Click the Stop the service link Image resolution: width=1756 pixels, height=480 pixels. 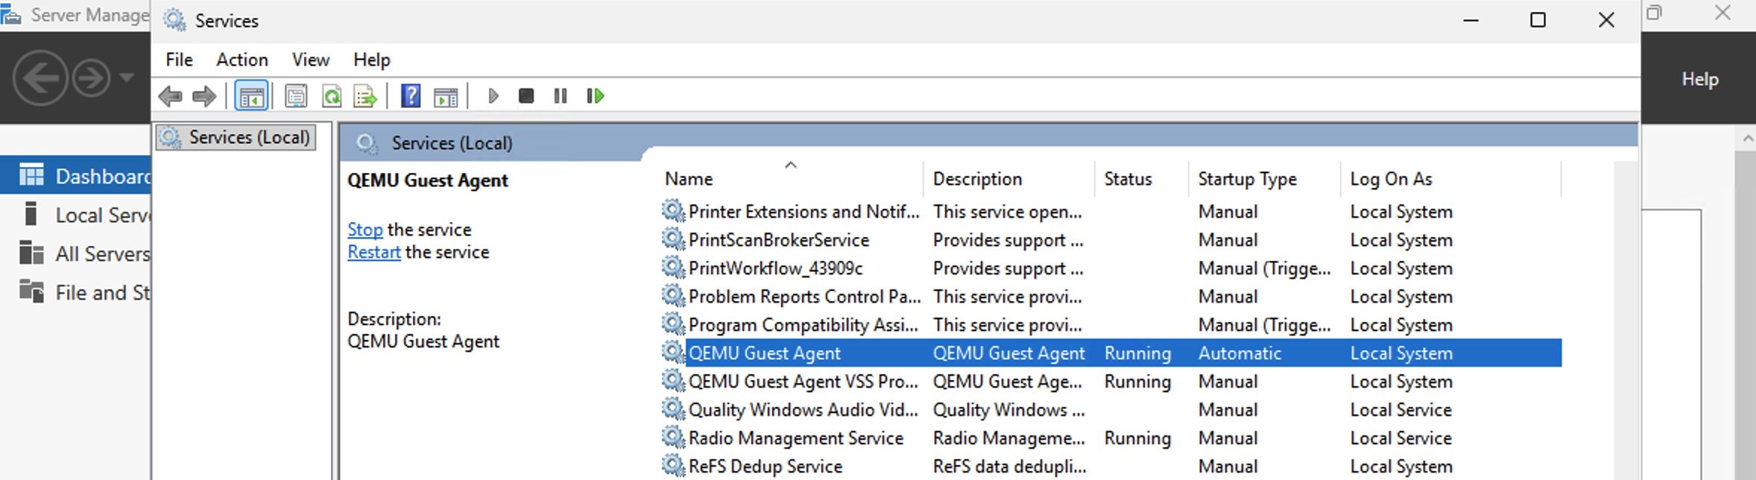coord(364,230)
